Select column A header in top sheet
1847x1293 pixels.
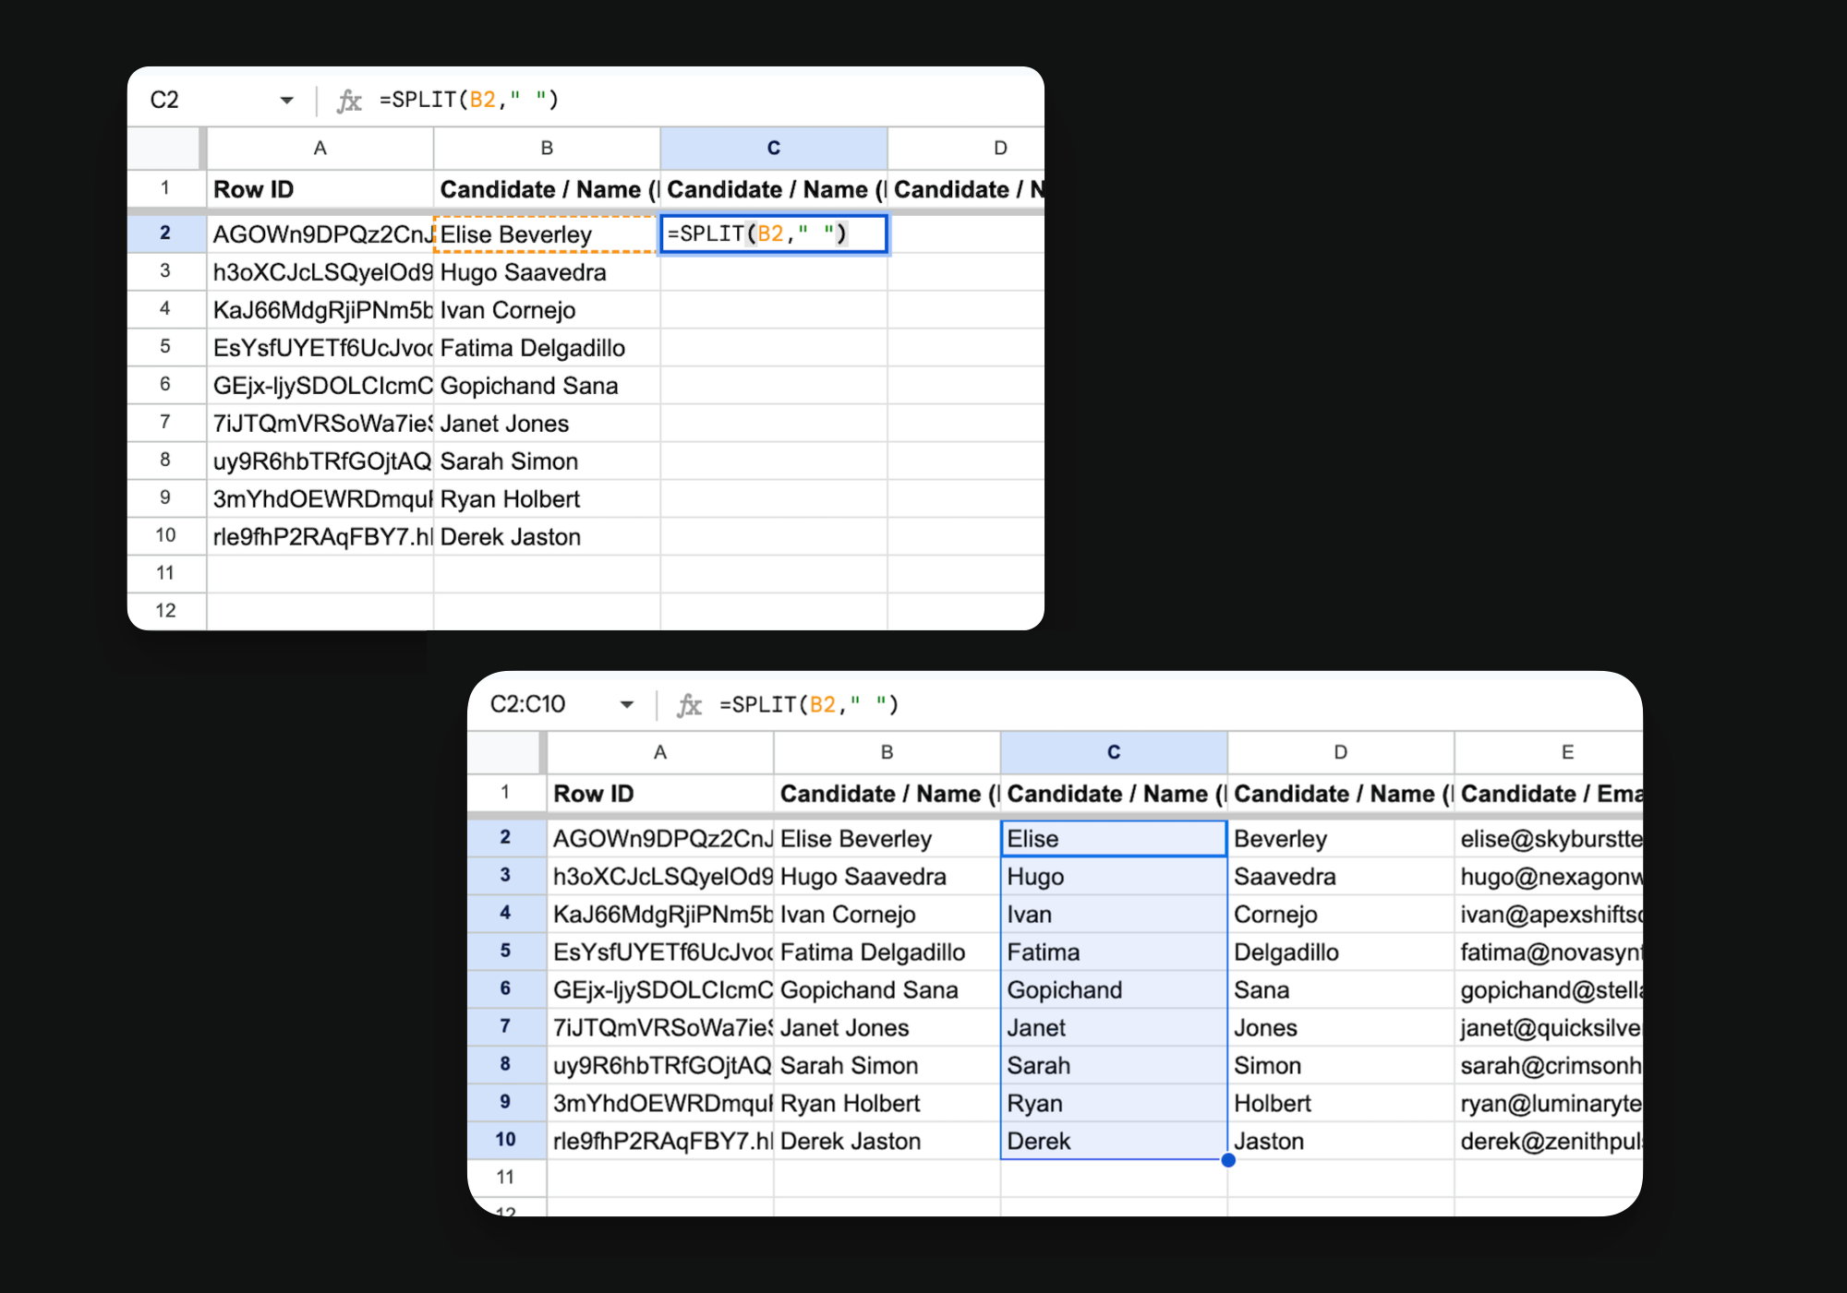click(x=320, y=148)
